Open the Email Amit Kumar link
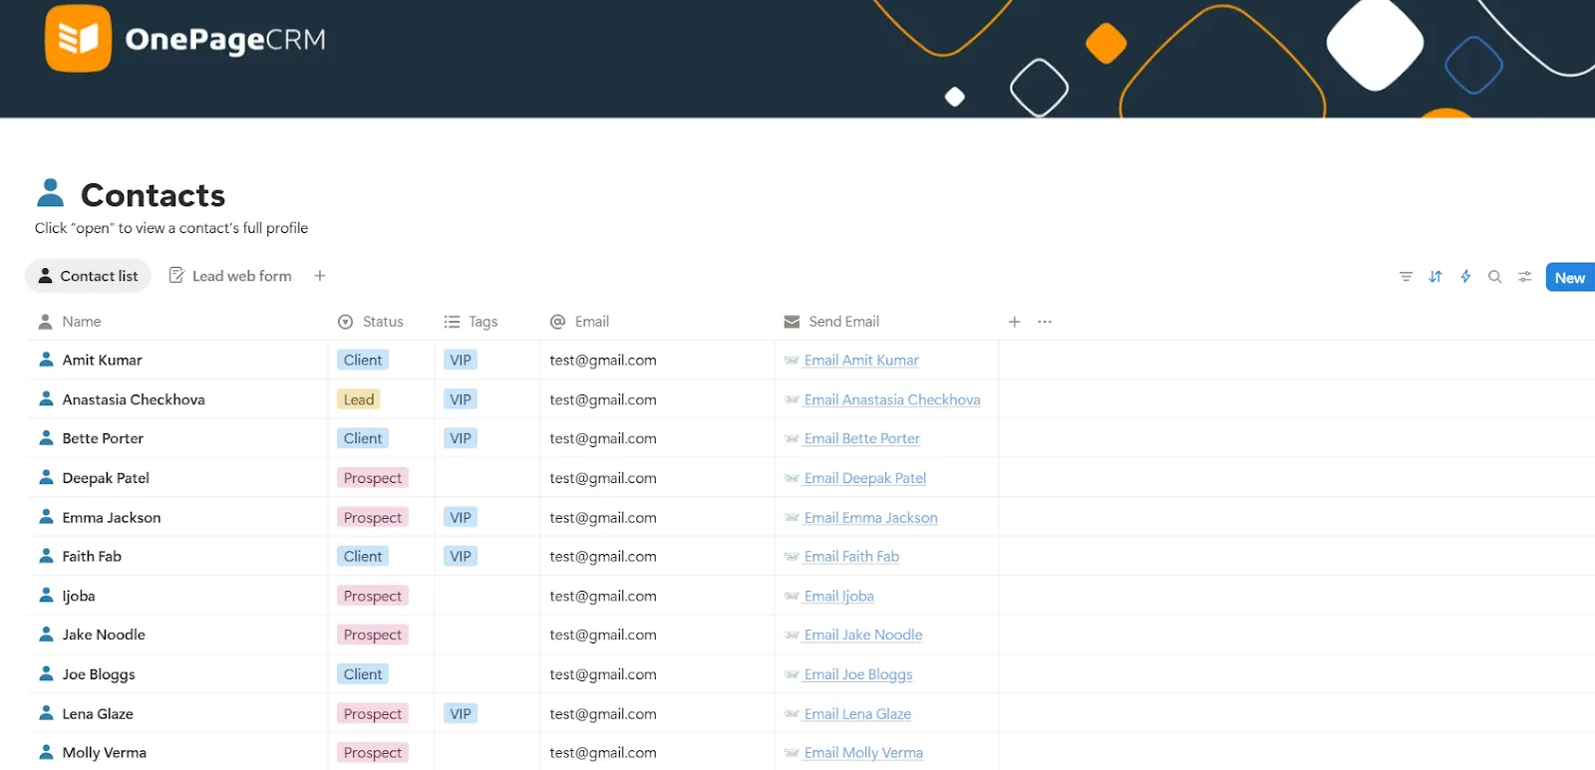The width and height of the screenshot is (1595, 770). click(861, 361)
